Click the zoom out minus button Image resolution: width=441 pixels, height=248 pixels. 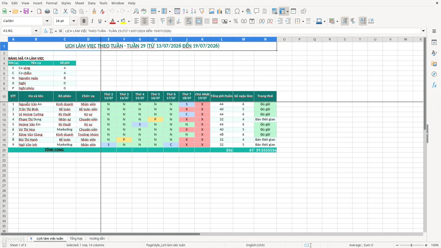[x=397, y=245]
